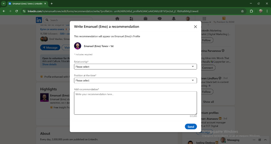Open a new browser tab

click(51, 4)
